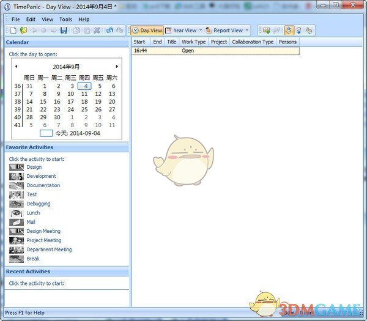Click the Work Type column header

(x=194, y=42)
